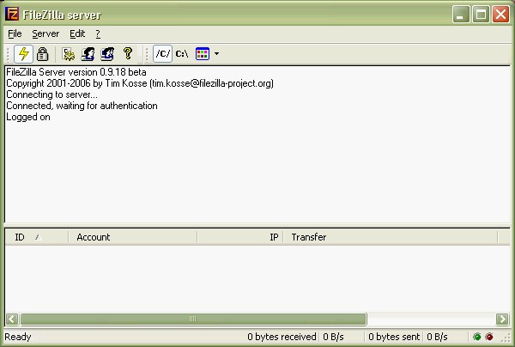Click the yellow question mark help icon
The height and width of the screenshot is (347, 515).
point(128,53)
